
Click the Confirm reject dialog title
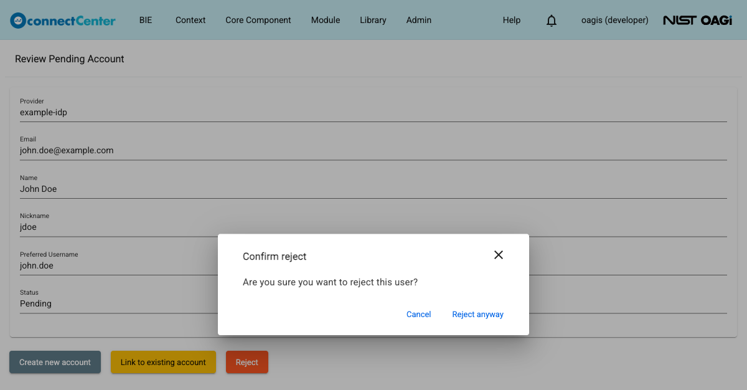275,257
